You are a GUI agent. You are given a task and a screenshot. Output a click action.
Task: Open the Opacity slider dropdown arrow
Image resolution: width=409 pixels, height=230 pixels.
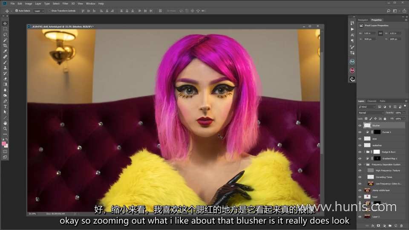point(404,112)
